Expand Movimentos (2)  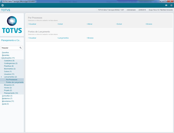click(x=10, y=69)
